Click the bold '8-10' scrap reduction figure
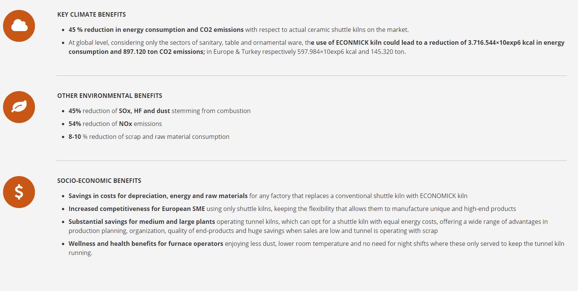The width and height of the screenshot is (578, 291). pyautogui.click(x=75, y=137)
